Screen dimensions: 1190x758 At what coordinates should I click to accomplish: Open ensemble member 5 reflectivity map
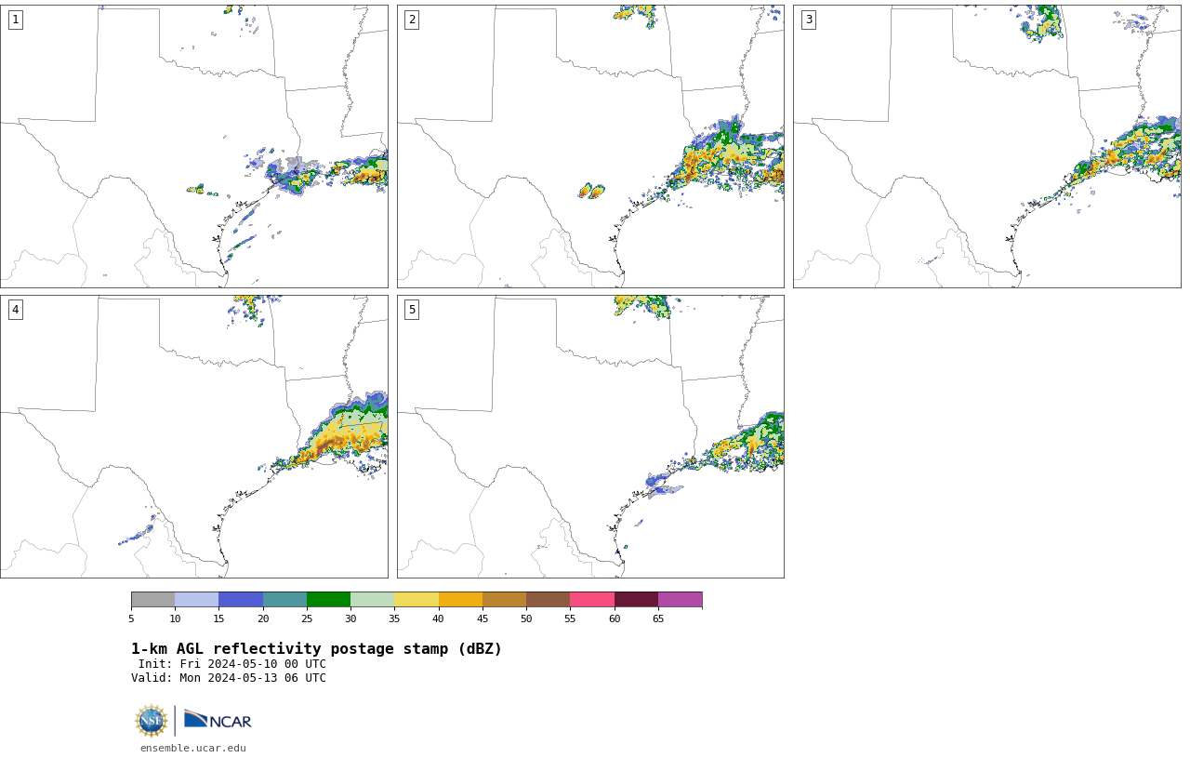pyautogui.click(x=590, y=436)
